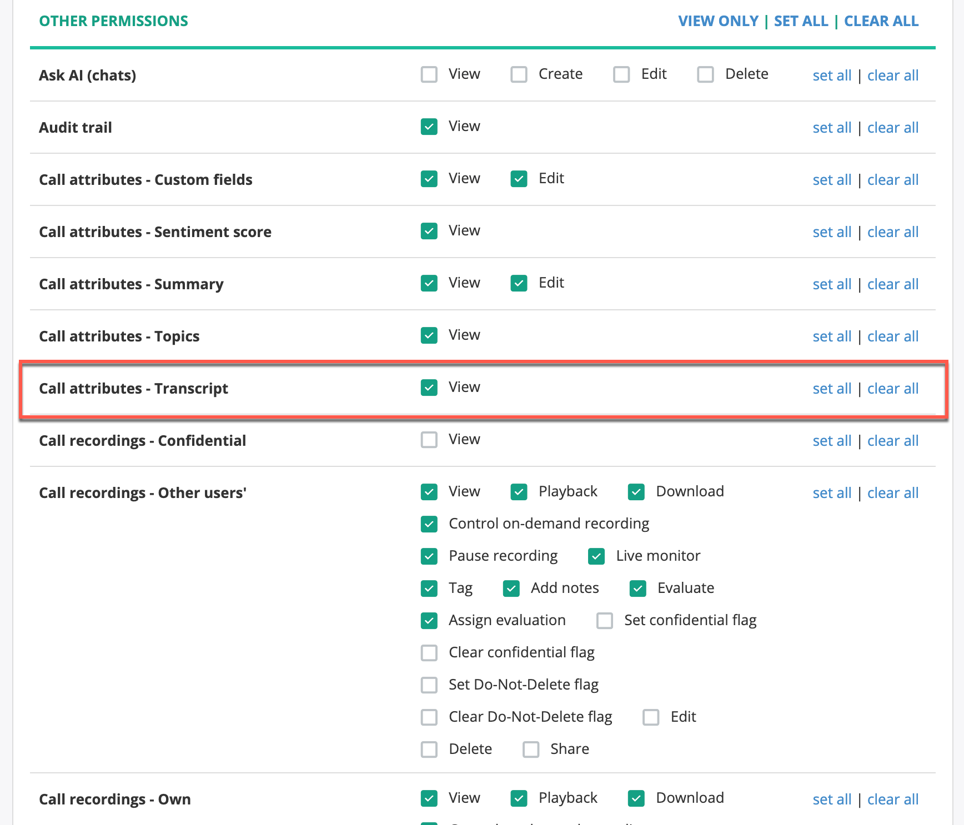Check the Create box for Ask AI
The height and width of the screenshot is (825, 964).
[519, 74]
